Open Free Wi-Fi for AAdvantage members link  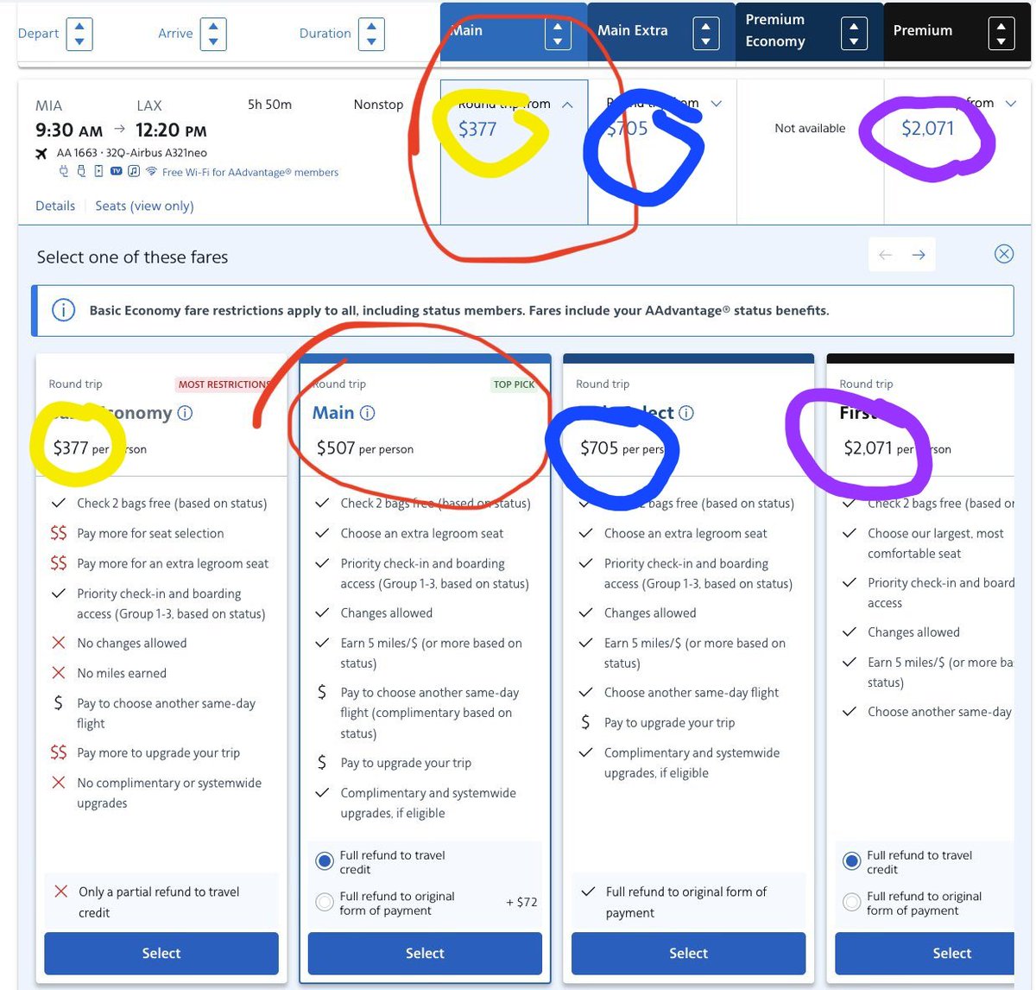pos(250,172)
